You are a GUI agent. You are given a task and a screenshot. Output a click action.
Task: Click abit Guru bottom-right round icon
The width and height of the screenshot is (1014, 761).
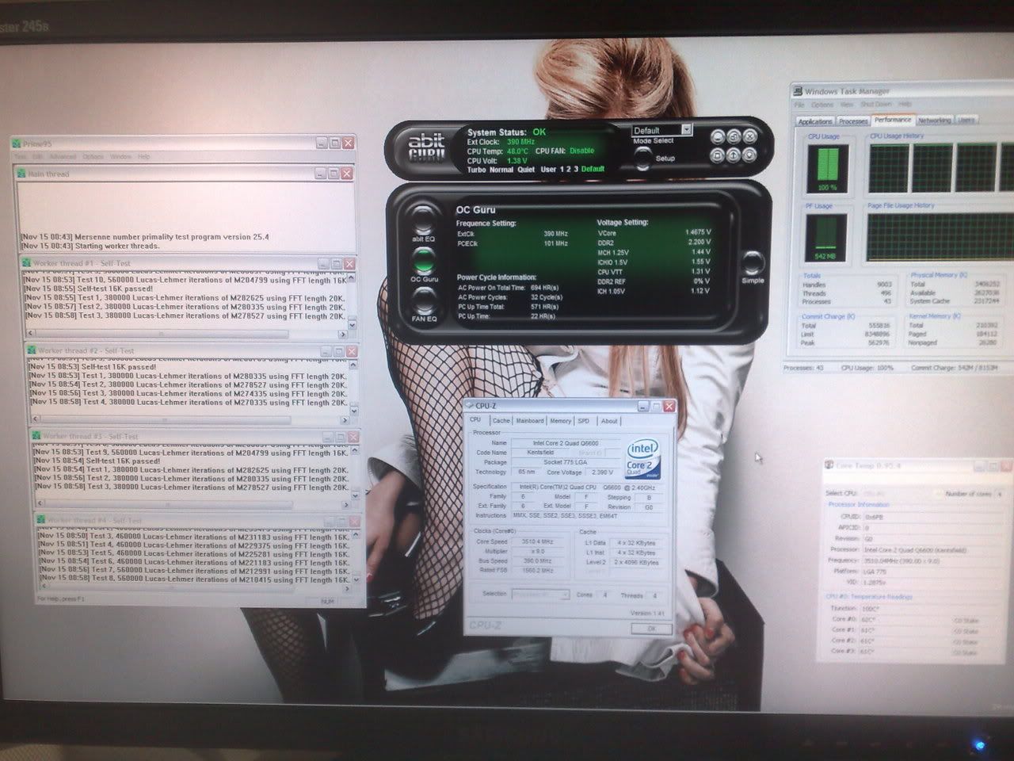pos(749,155)
